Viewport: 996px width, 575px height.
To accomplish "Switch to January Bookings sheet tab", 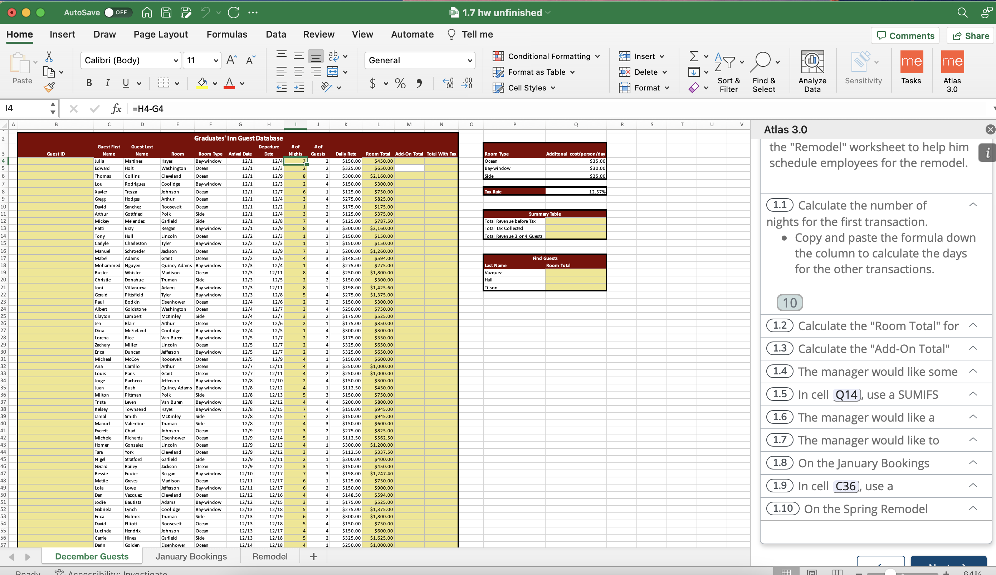I will [191, 556].
